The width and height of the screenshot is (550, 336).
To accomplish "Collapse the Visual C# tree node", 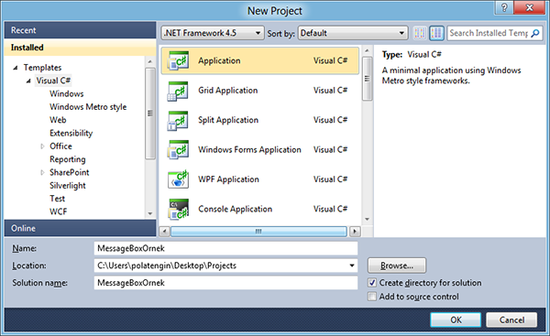I will pos(28,81).
